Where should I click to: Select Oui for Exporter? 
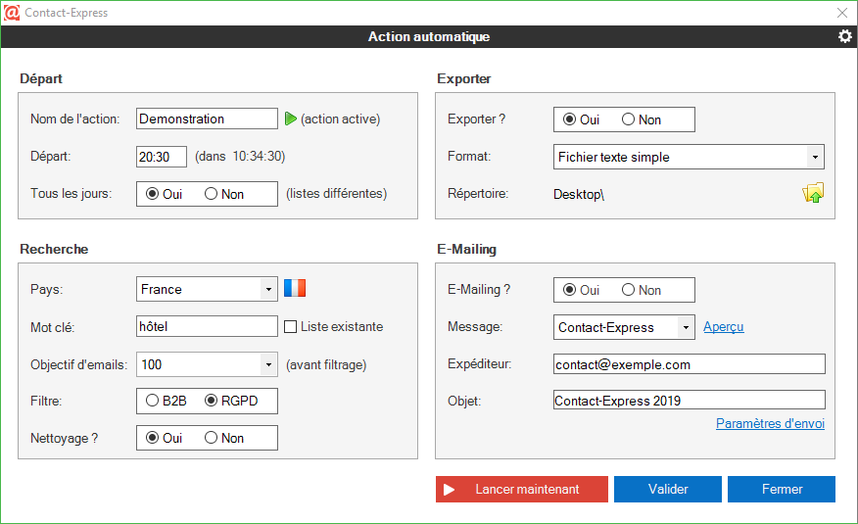(581, 119)
